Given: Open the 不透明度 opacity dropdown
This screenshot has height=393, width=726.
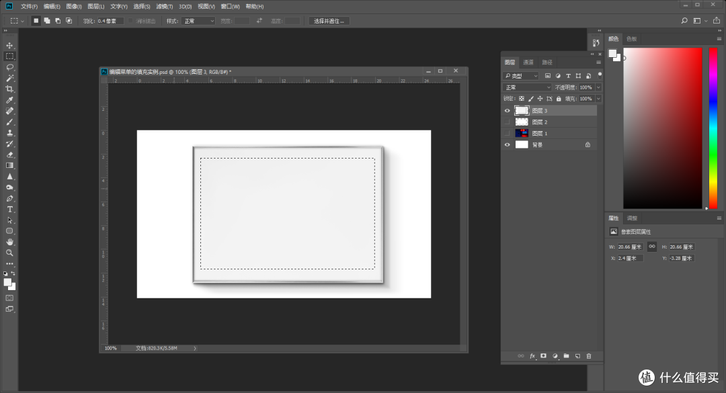Looking at the screenshot, I should [598, 87].
